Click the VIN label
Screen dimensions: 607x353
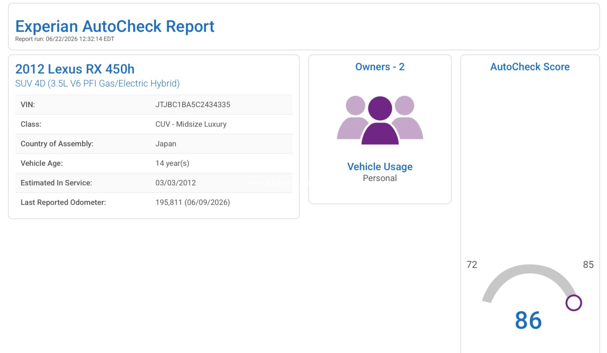[28, 105]
